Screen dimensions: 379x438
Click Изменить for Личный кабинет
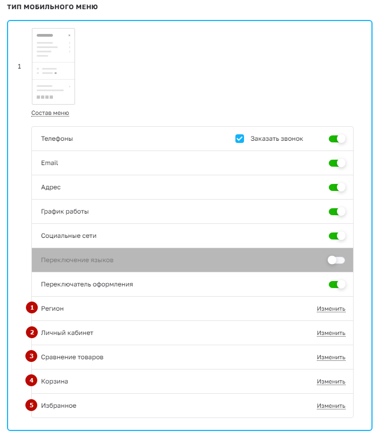tap(331, 333)
